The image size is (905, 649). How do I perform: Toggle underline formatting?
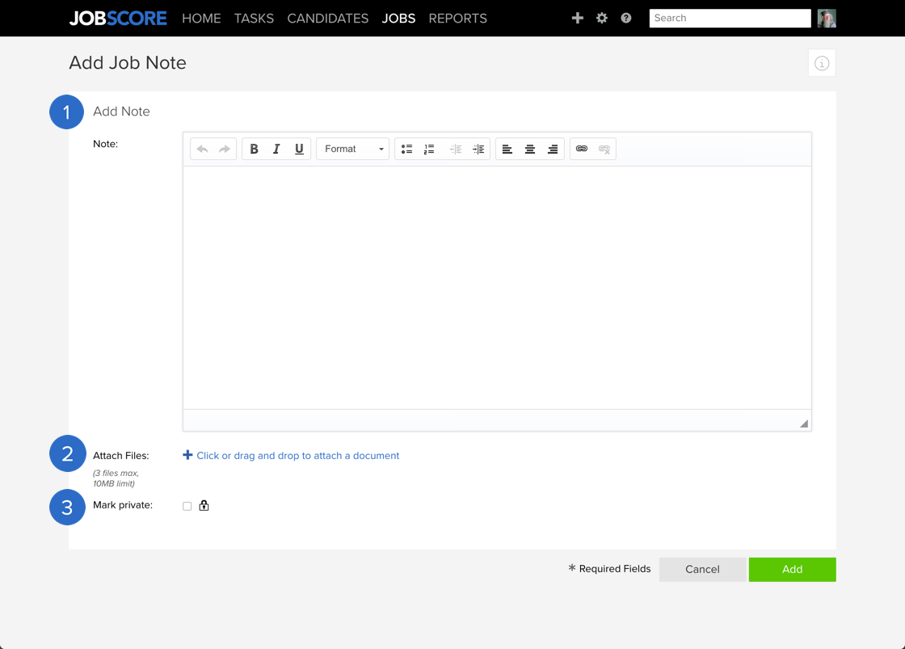(x=299, y=149)
